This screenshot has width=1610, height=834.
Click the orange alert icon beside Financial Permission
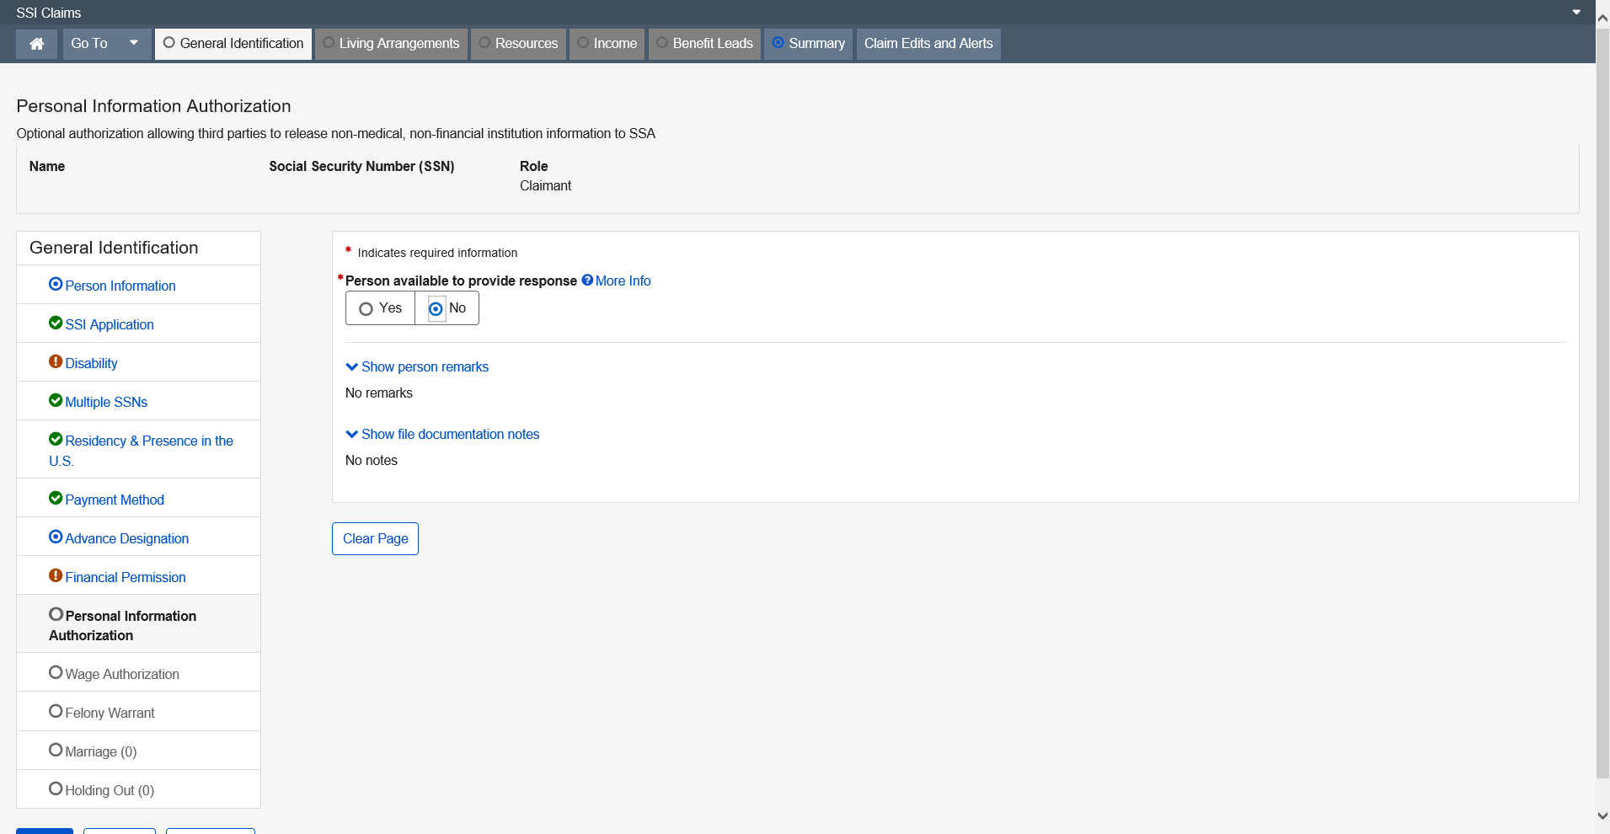click(x=56, y=576)
